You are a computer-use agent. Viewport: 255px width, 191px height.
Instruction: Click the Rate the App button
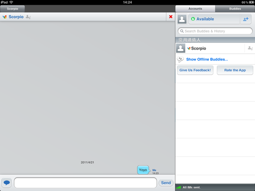[x=235, y=70]
